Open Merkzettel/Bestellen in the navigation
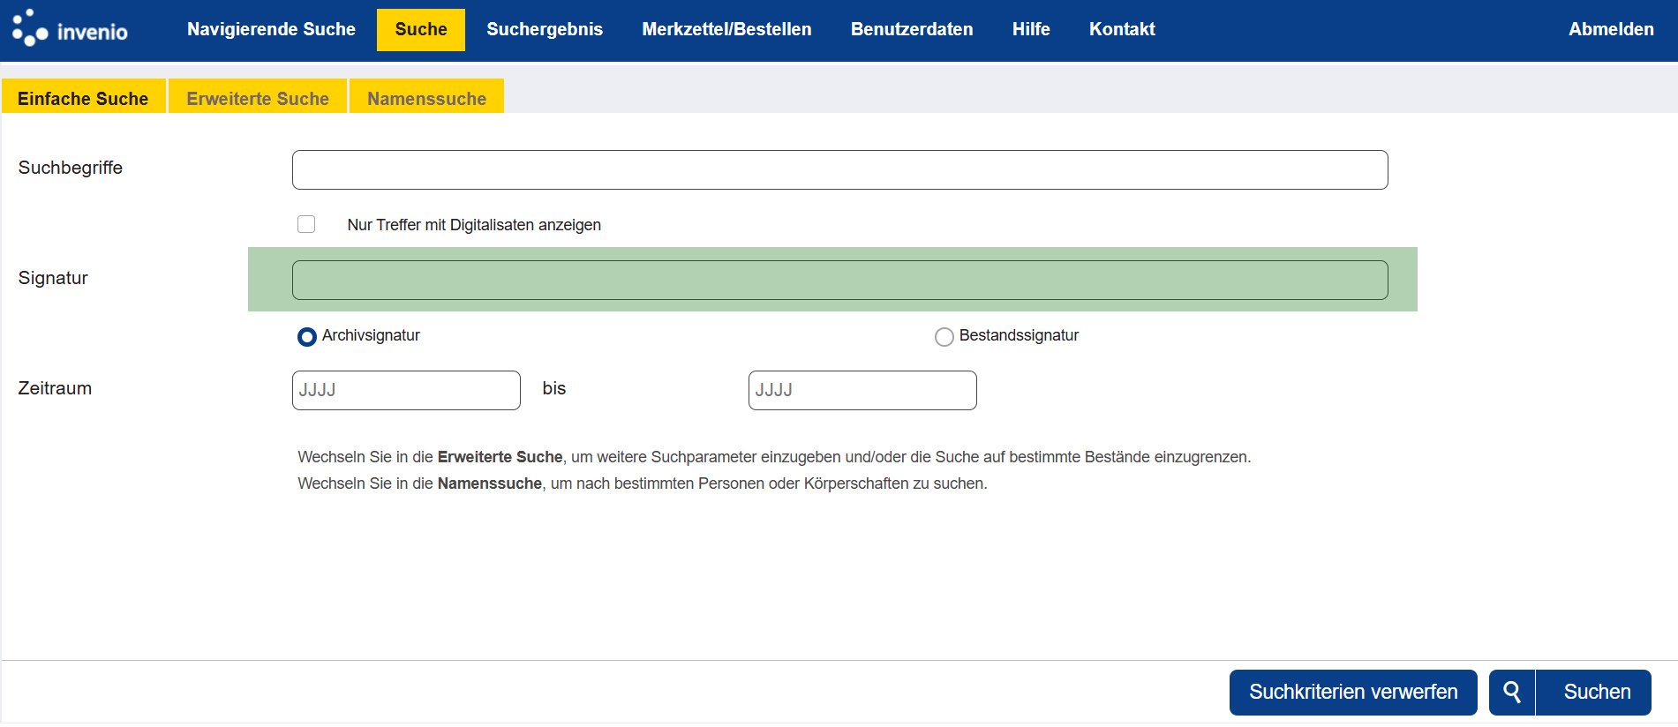 point(726,29)
